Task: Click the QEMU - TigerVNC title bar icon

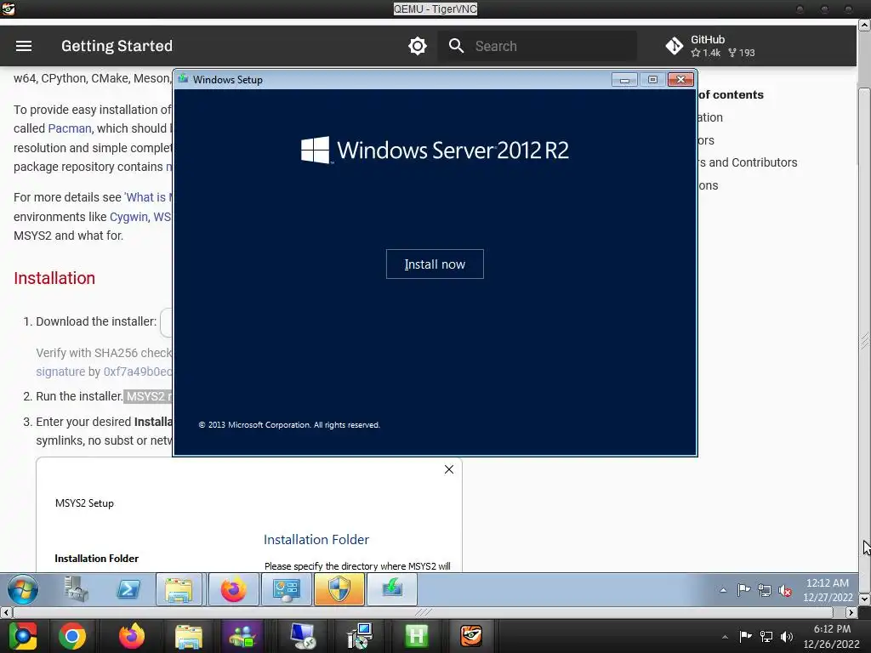Action: coord(9,9)
